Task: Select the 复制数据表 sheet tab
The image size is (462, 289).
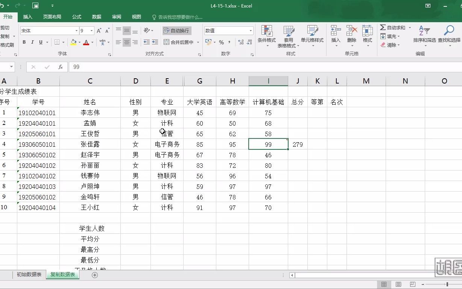Action: [62, 275]
